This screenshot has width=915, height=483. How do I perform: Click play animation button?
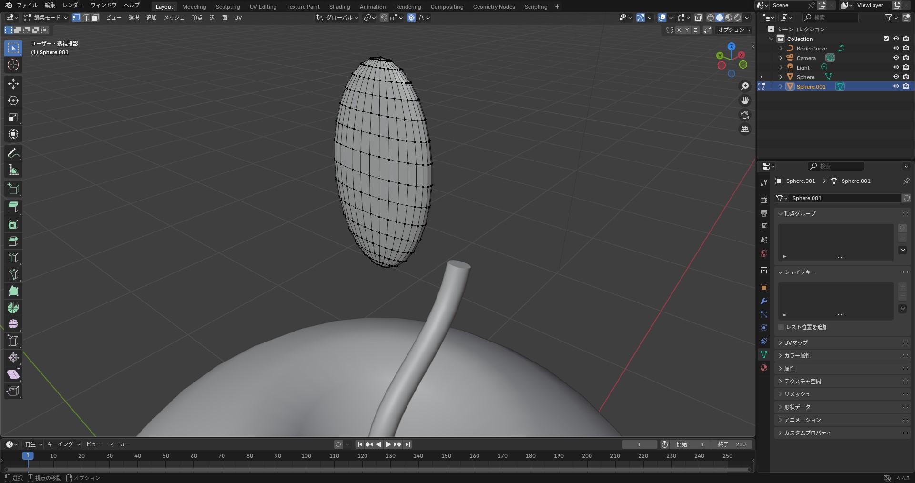point(388,444)
